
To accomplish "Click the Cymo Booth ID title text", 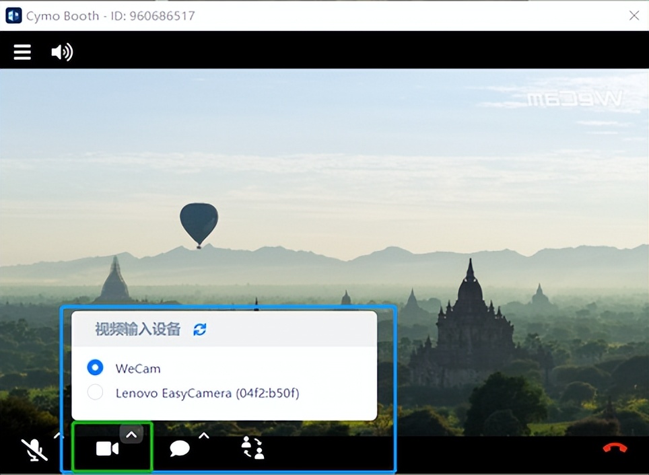I will pos(110,15).
